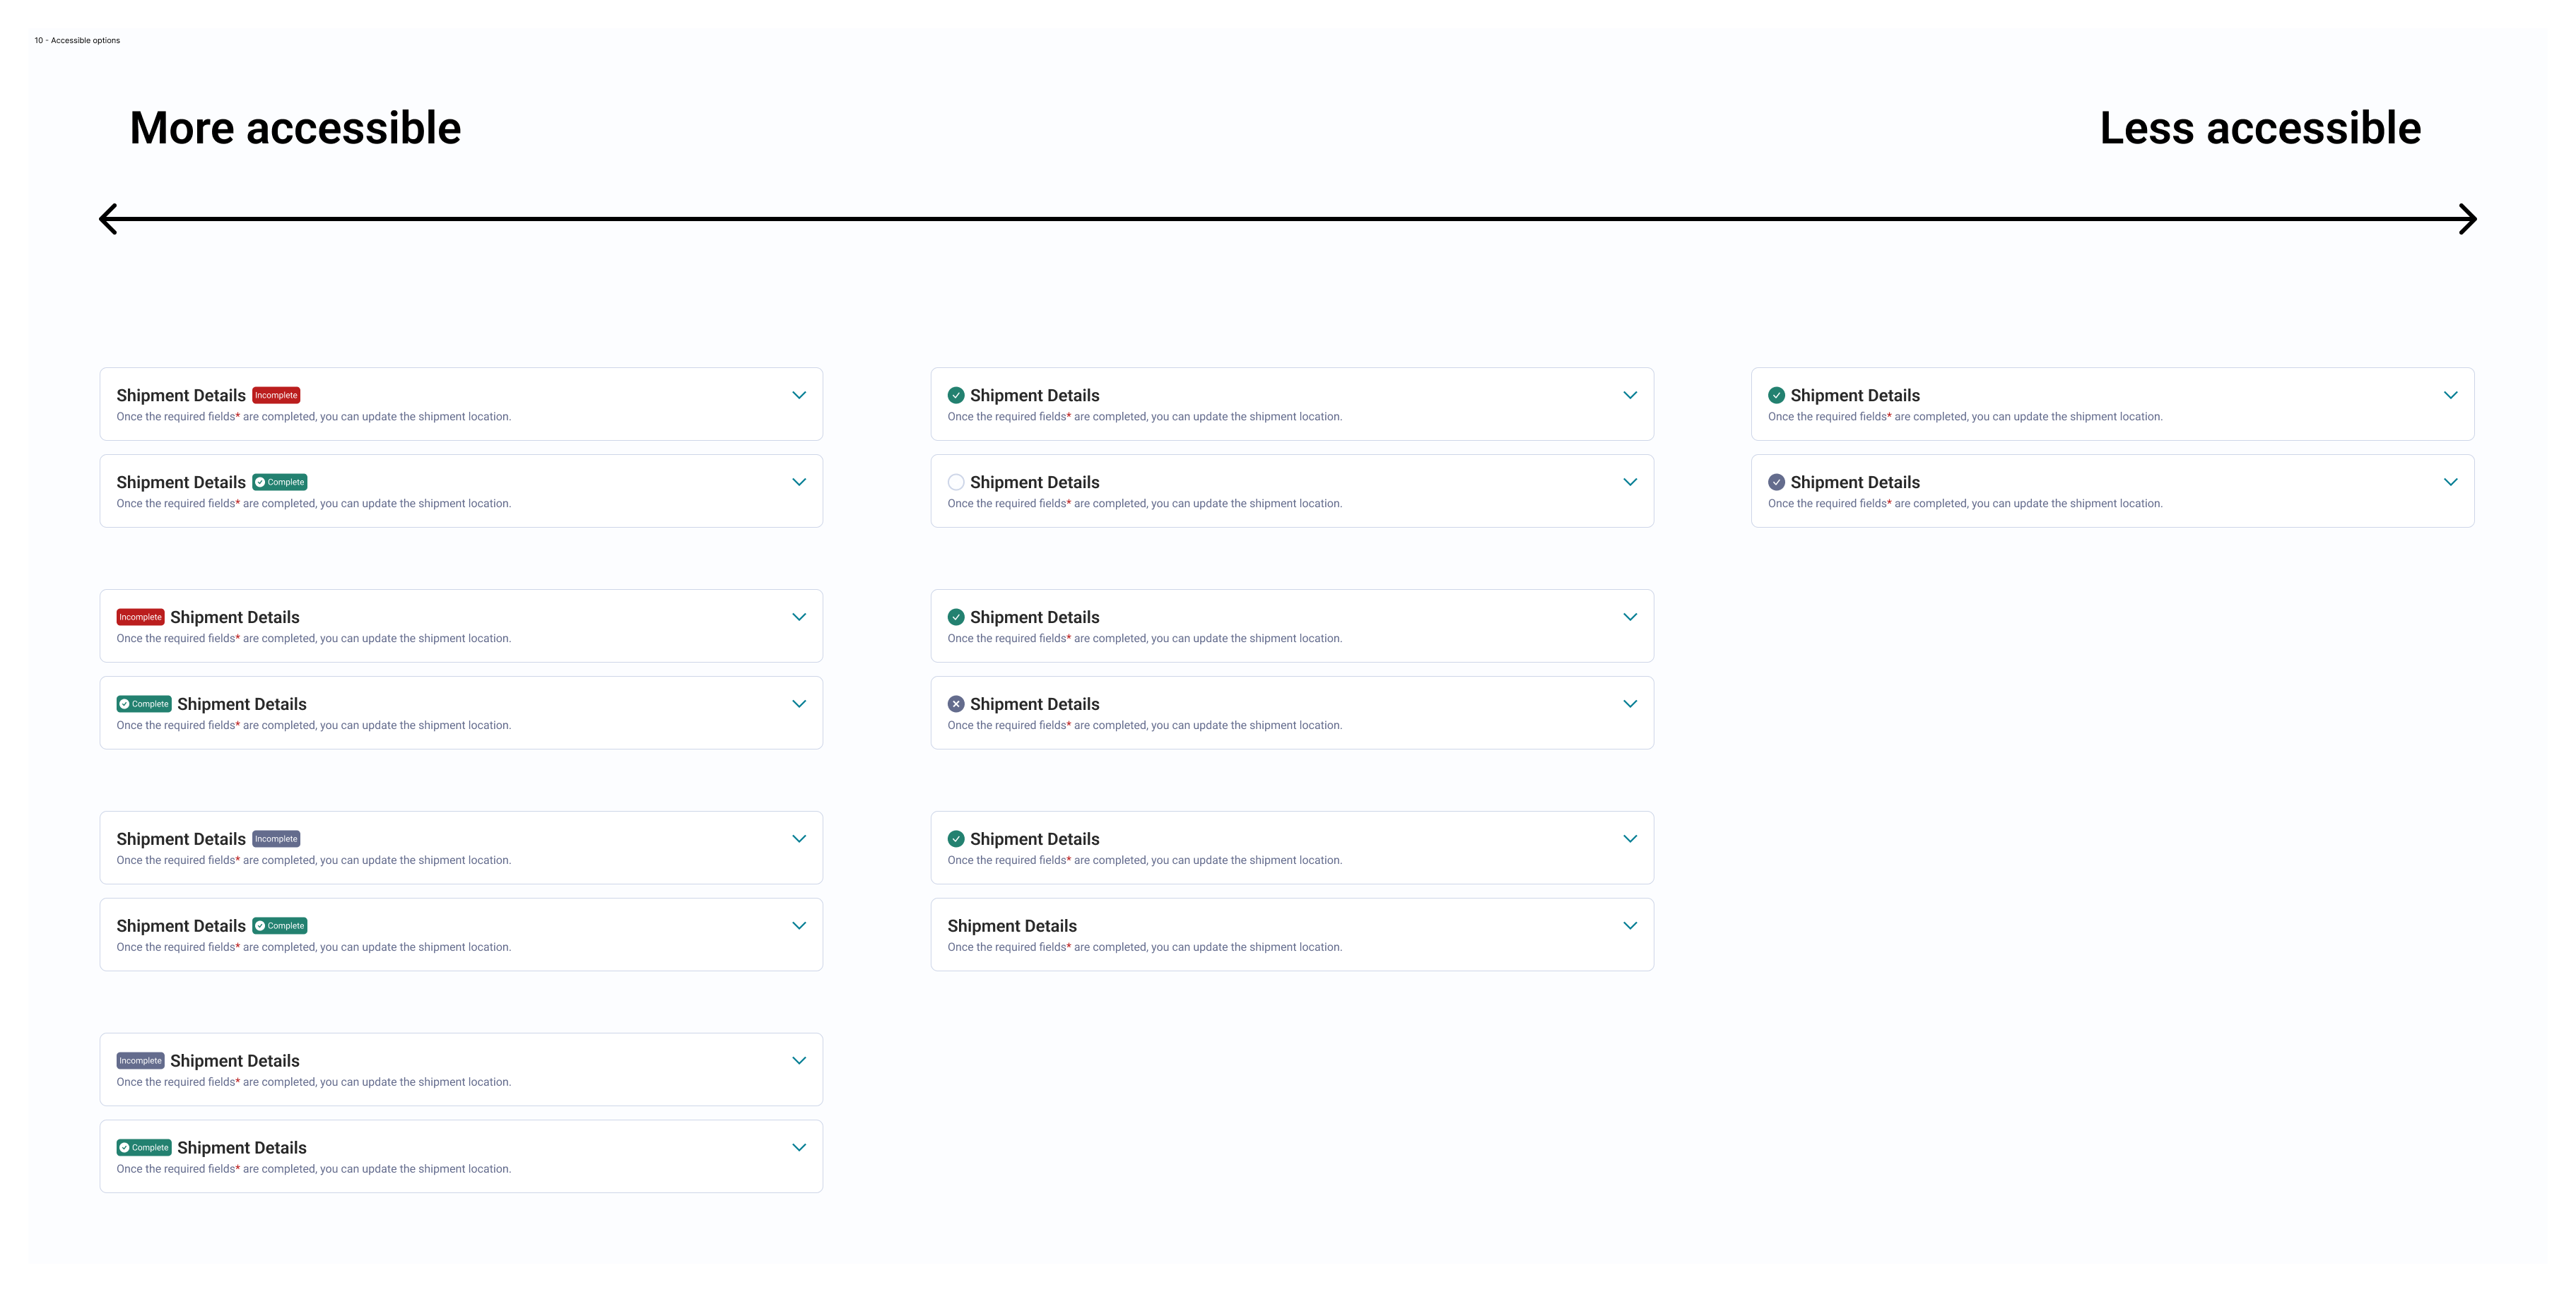Image resolution: width=2576 pixels, height=1292 pixels.
Task: Click the Shipment Details title after the grey Incomplete badge
Action: point(235,1060)
